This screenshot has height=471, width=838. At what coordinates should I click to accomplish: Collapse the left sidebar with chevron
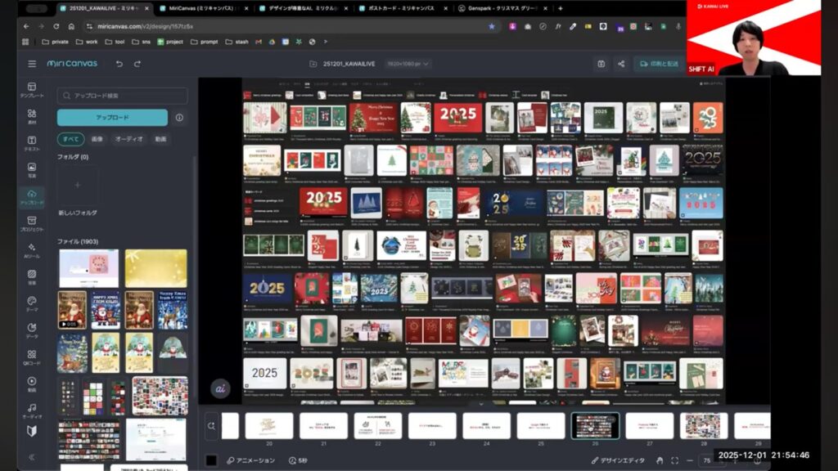click(x=31, y=457)
